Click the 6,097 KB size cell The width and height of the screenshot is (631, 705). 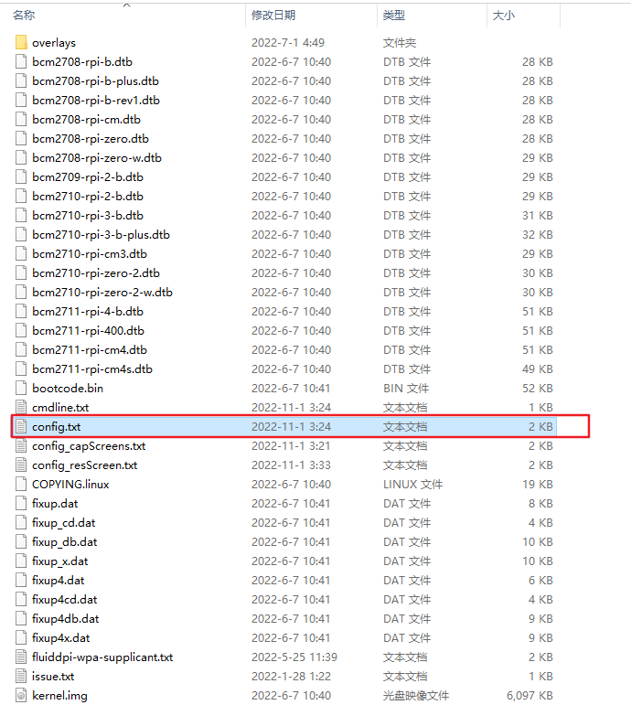529,696
